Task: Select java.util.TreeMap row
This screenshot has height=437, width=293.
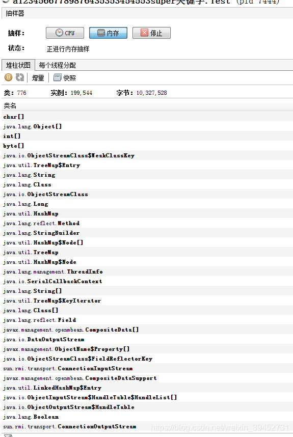Action: click(147, 252)
